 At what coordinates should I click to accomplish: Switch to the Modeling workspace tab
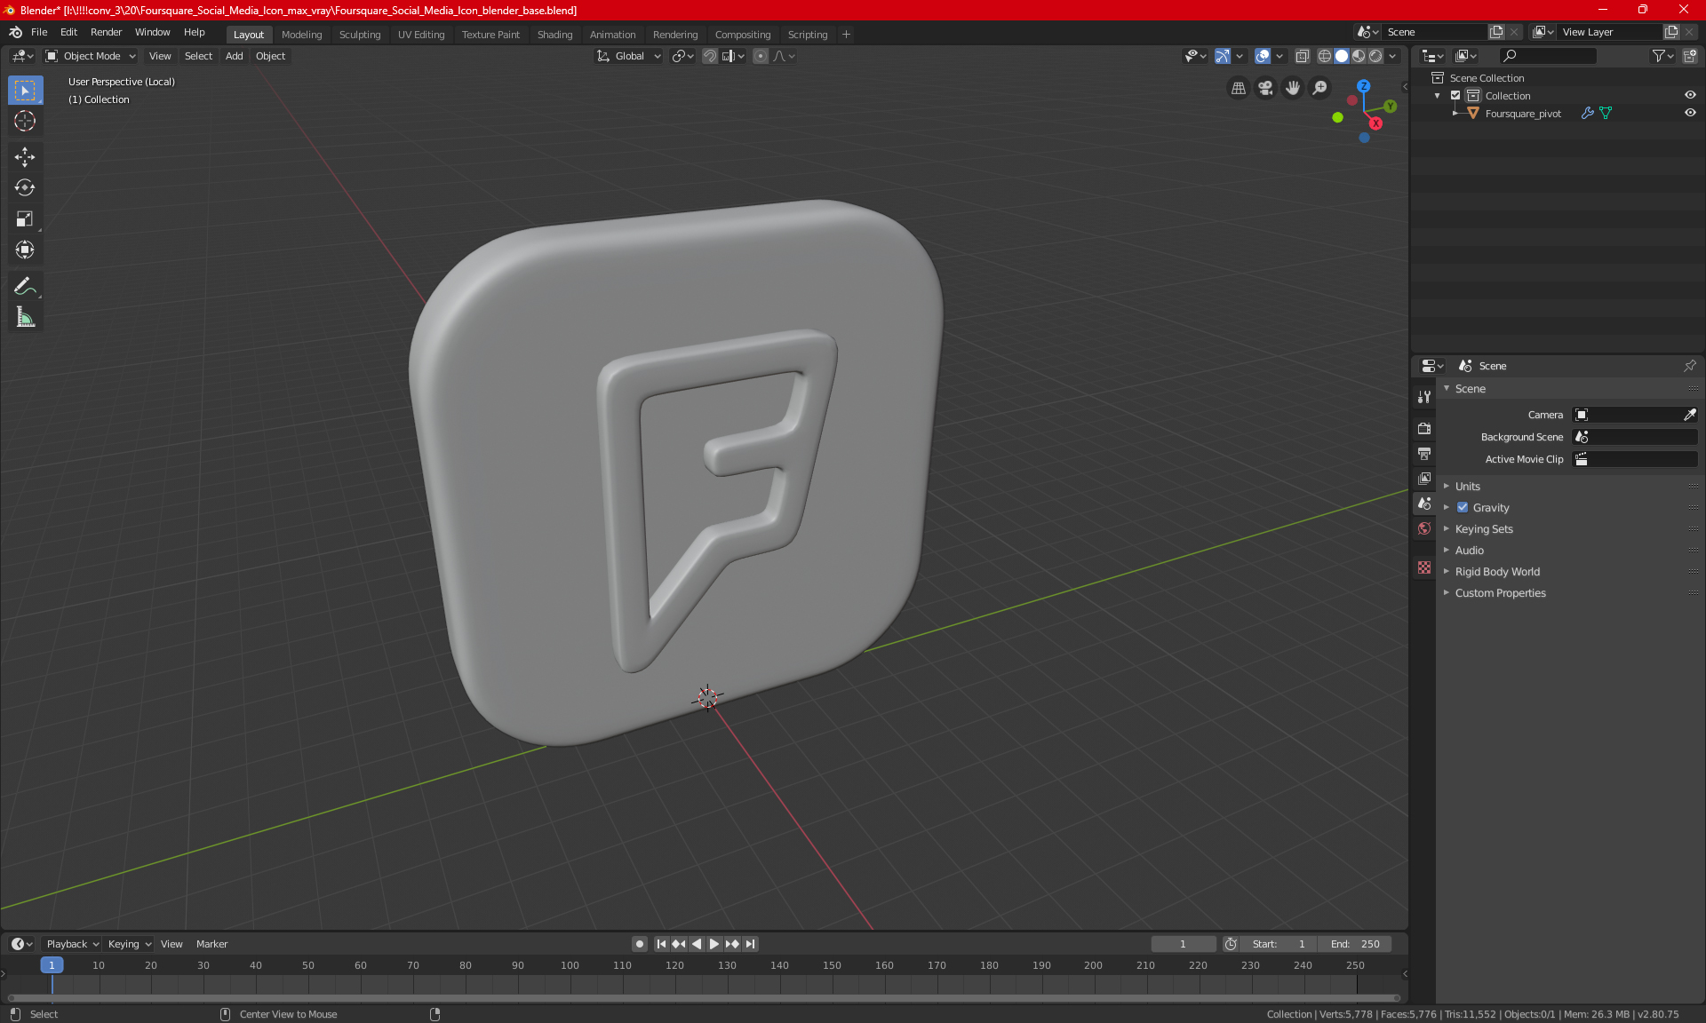point(301,33)
